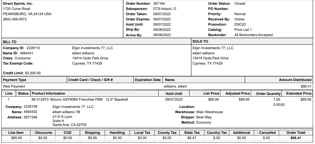Click the SOLD TO section header
This screenshot has height=144, width=315.
[x=200, y=41]
